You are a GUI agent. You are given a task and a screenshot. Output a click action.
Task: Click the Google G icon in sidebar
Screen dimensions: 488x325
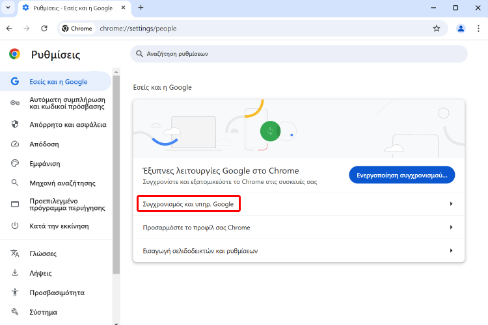point(14,81)
